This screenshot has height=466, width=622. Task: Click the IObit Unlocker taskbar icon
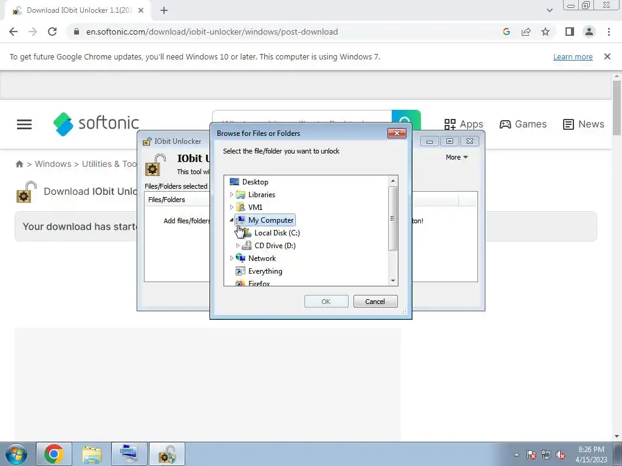click(x=167, y=454)
